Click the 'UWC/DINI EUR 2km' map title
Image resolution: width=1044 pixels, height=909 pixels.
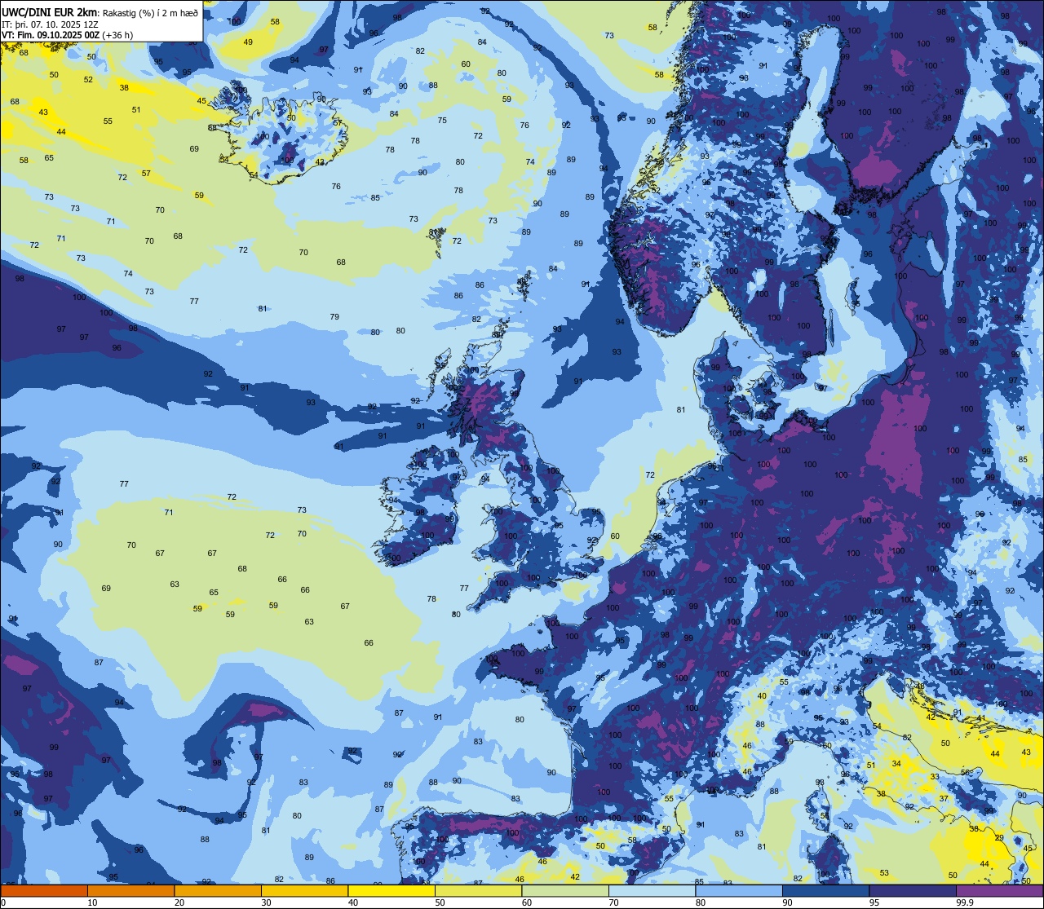(x=50, y=11)
